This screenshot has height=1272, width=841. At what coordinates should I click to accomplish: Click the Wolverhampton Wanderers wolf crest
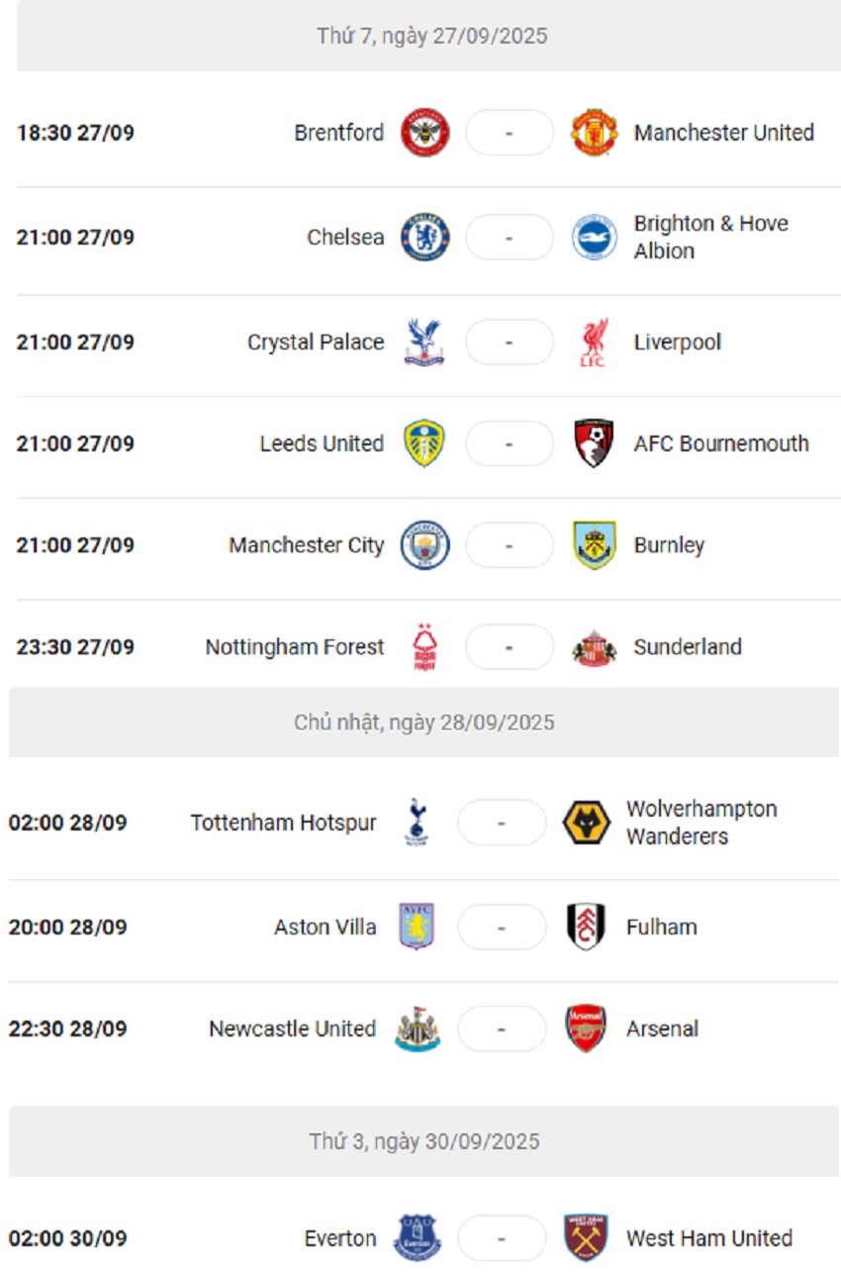pyautogui.click(x=587, y=823)
